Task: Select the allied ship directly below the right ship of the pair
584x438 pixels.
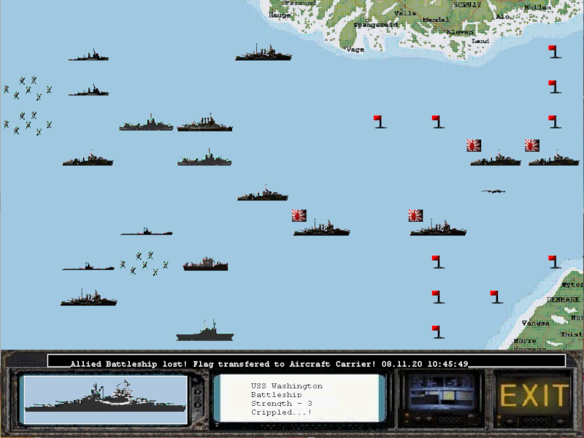Action: pyautogui.click(x=204, y=158)
